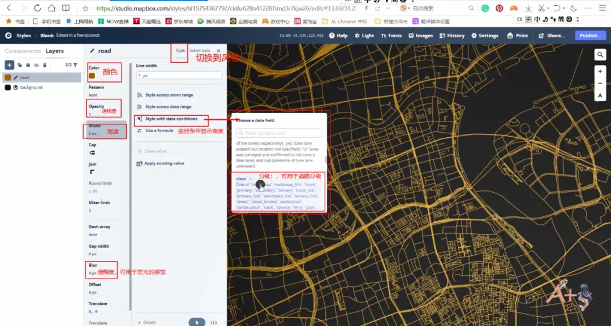Viewport: 611px width, 326px height.
Task: Open the Fonts panel
Action: pyautogui.click(x=391, y=36)
